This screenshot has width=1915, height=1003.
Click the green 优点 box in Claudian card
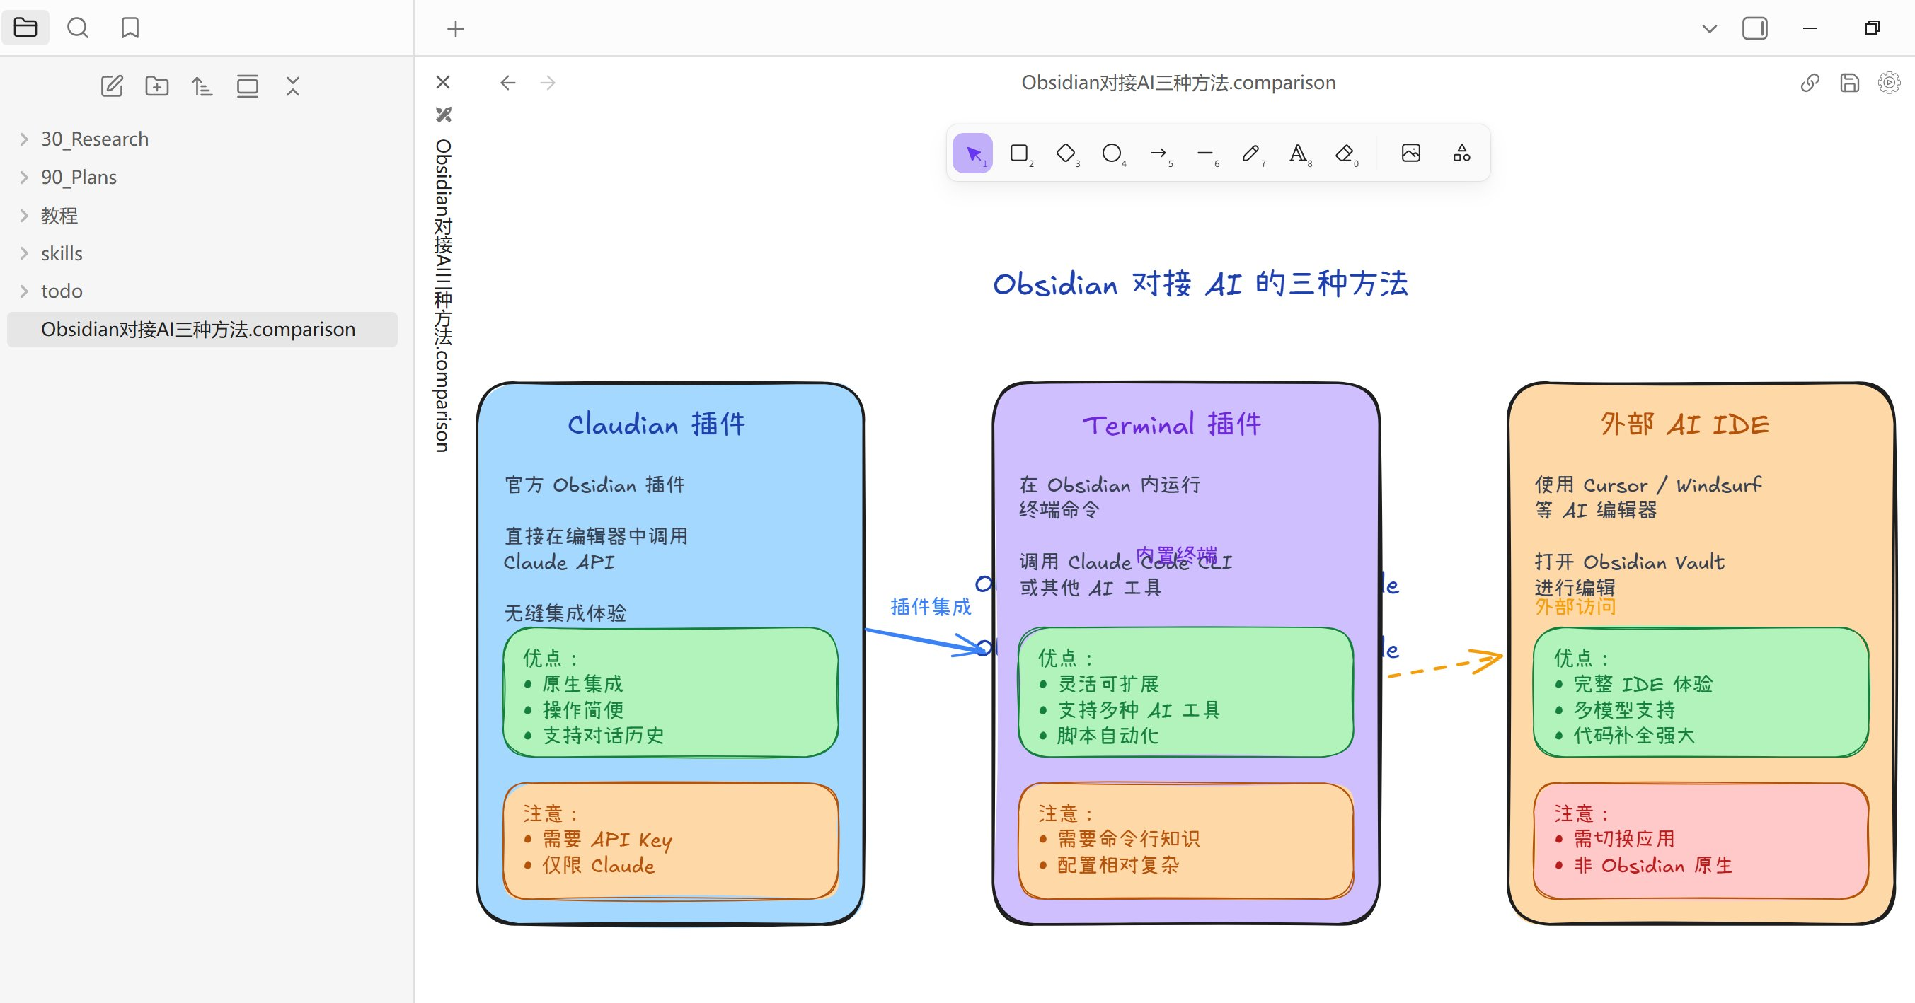tap(713, 692)
